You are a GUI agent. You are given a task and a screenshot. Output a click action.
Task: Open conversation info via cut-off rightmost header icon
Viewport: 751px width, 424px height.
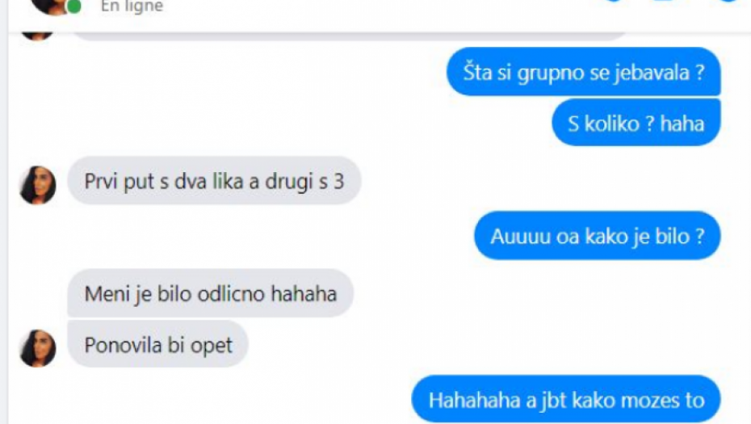728,1
